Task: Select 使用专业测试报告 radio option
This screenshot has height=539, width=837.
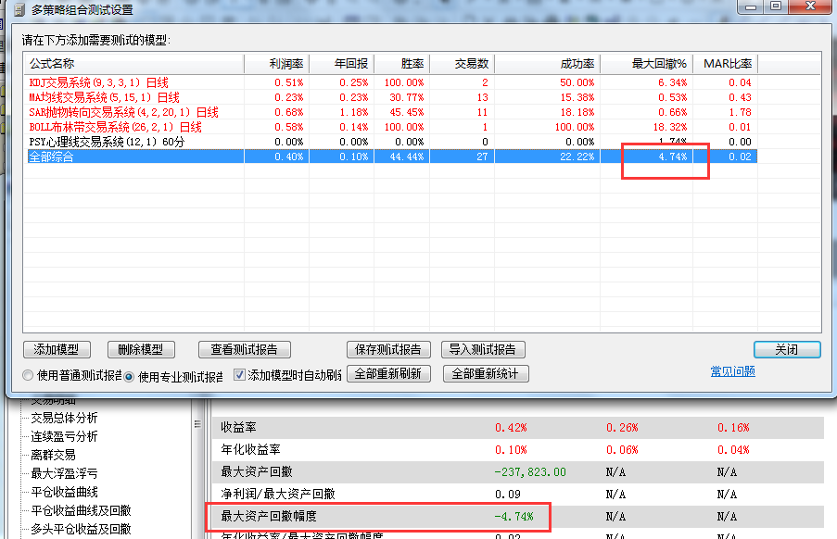Action: (129, 377)
